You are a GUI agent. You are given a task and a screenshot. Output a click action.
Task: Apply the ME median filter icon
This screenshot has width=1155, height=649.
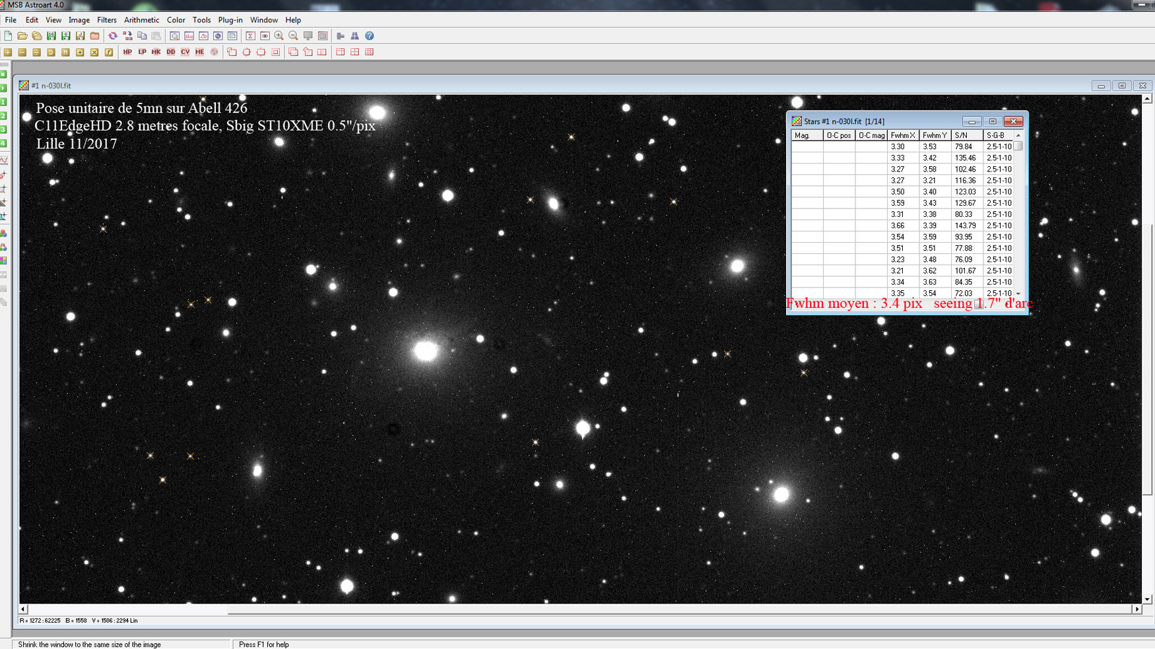[x=200, y=52]
